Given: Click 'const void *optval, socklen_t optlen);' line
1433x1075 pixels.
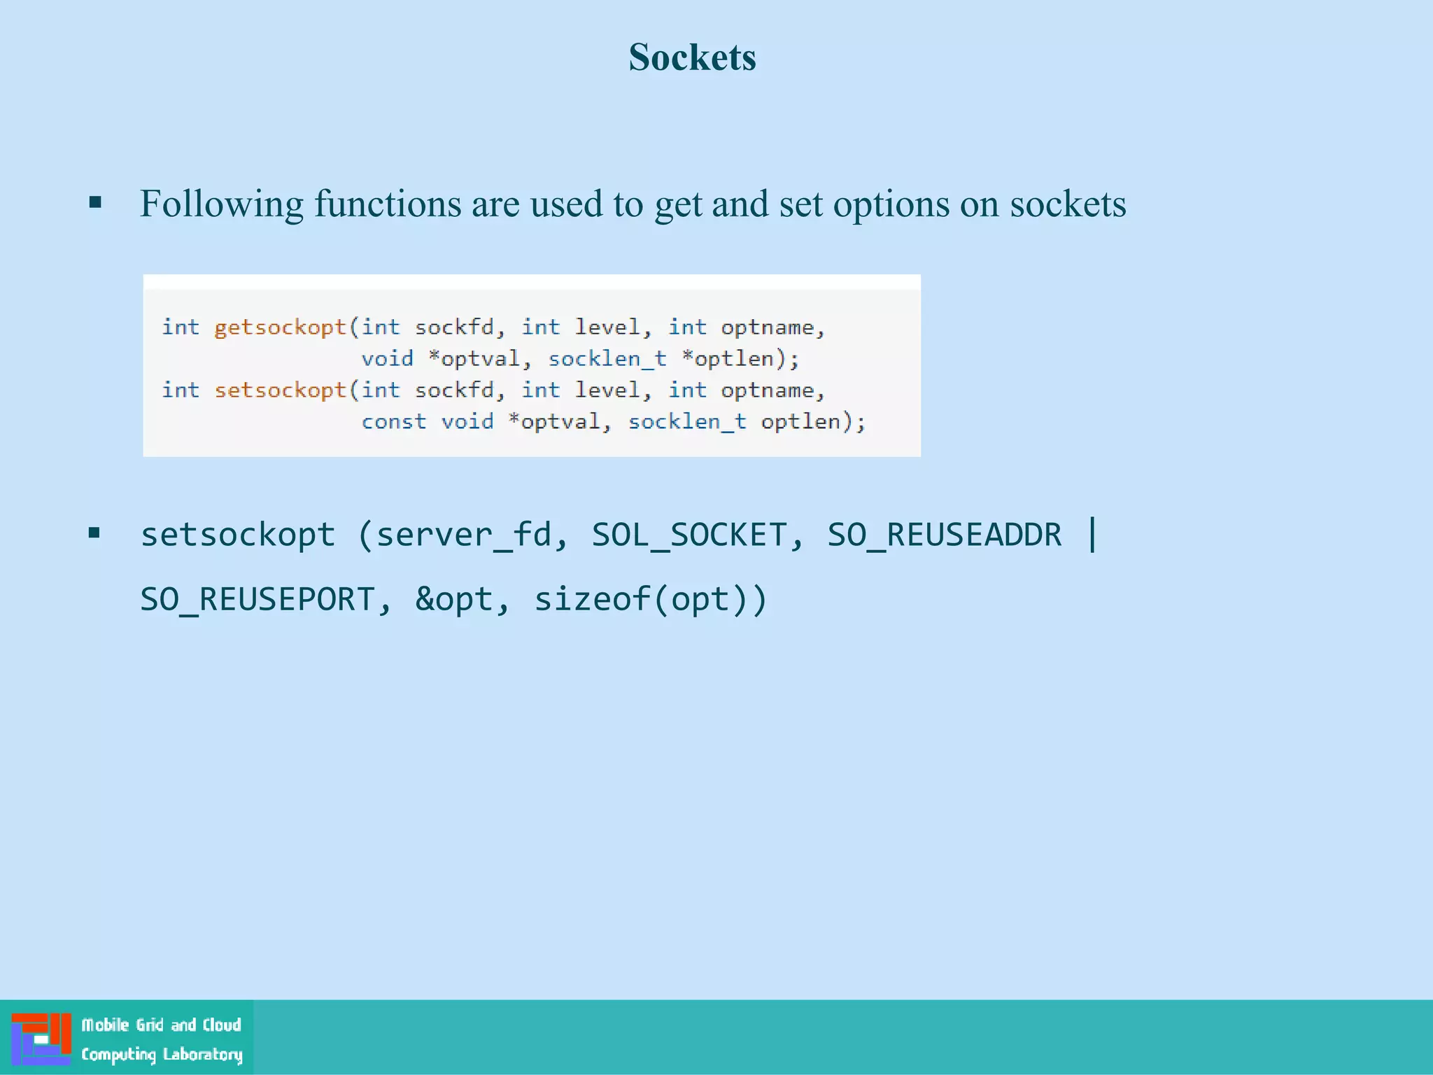Looking at the screenshot, I should coord(614,421).
